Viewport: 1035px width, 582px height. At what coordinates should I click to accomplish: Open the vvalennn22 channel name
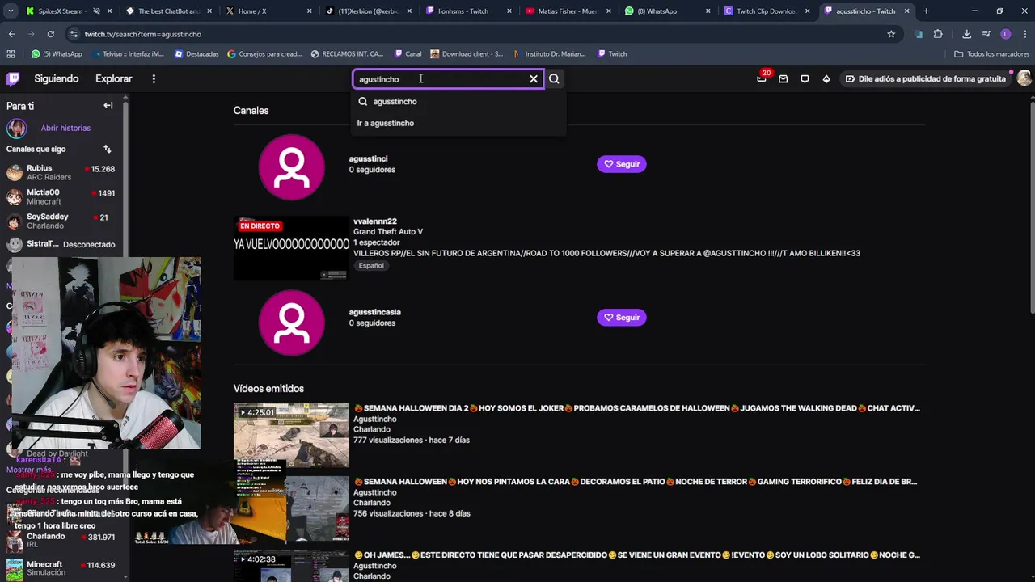pos(375,221)
